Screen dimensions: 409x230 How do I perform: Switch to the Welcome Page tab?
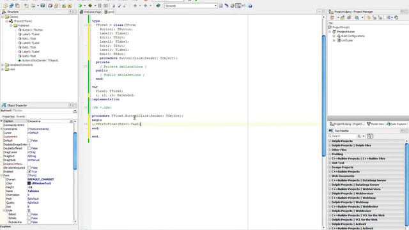coord(91,12)
